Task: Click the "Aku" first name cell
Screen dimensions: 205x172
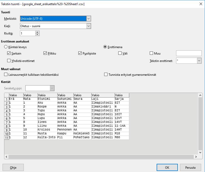Action: click(x=47, y=103)
